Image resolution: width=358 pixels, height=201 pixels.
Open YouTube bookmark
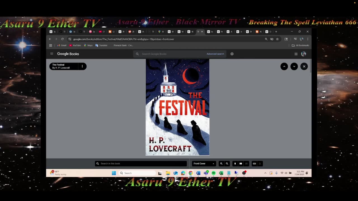(75, 46)
